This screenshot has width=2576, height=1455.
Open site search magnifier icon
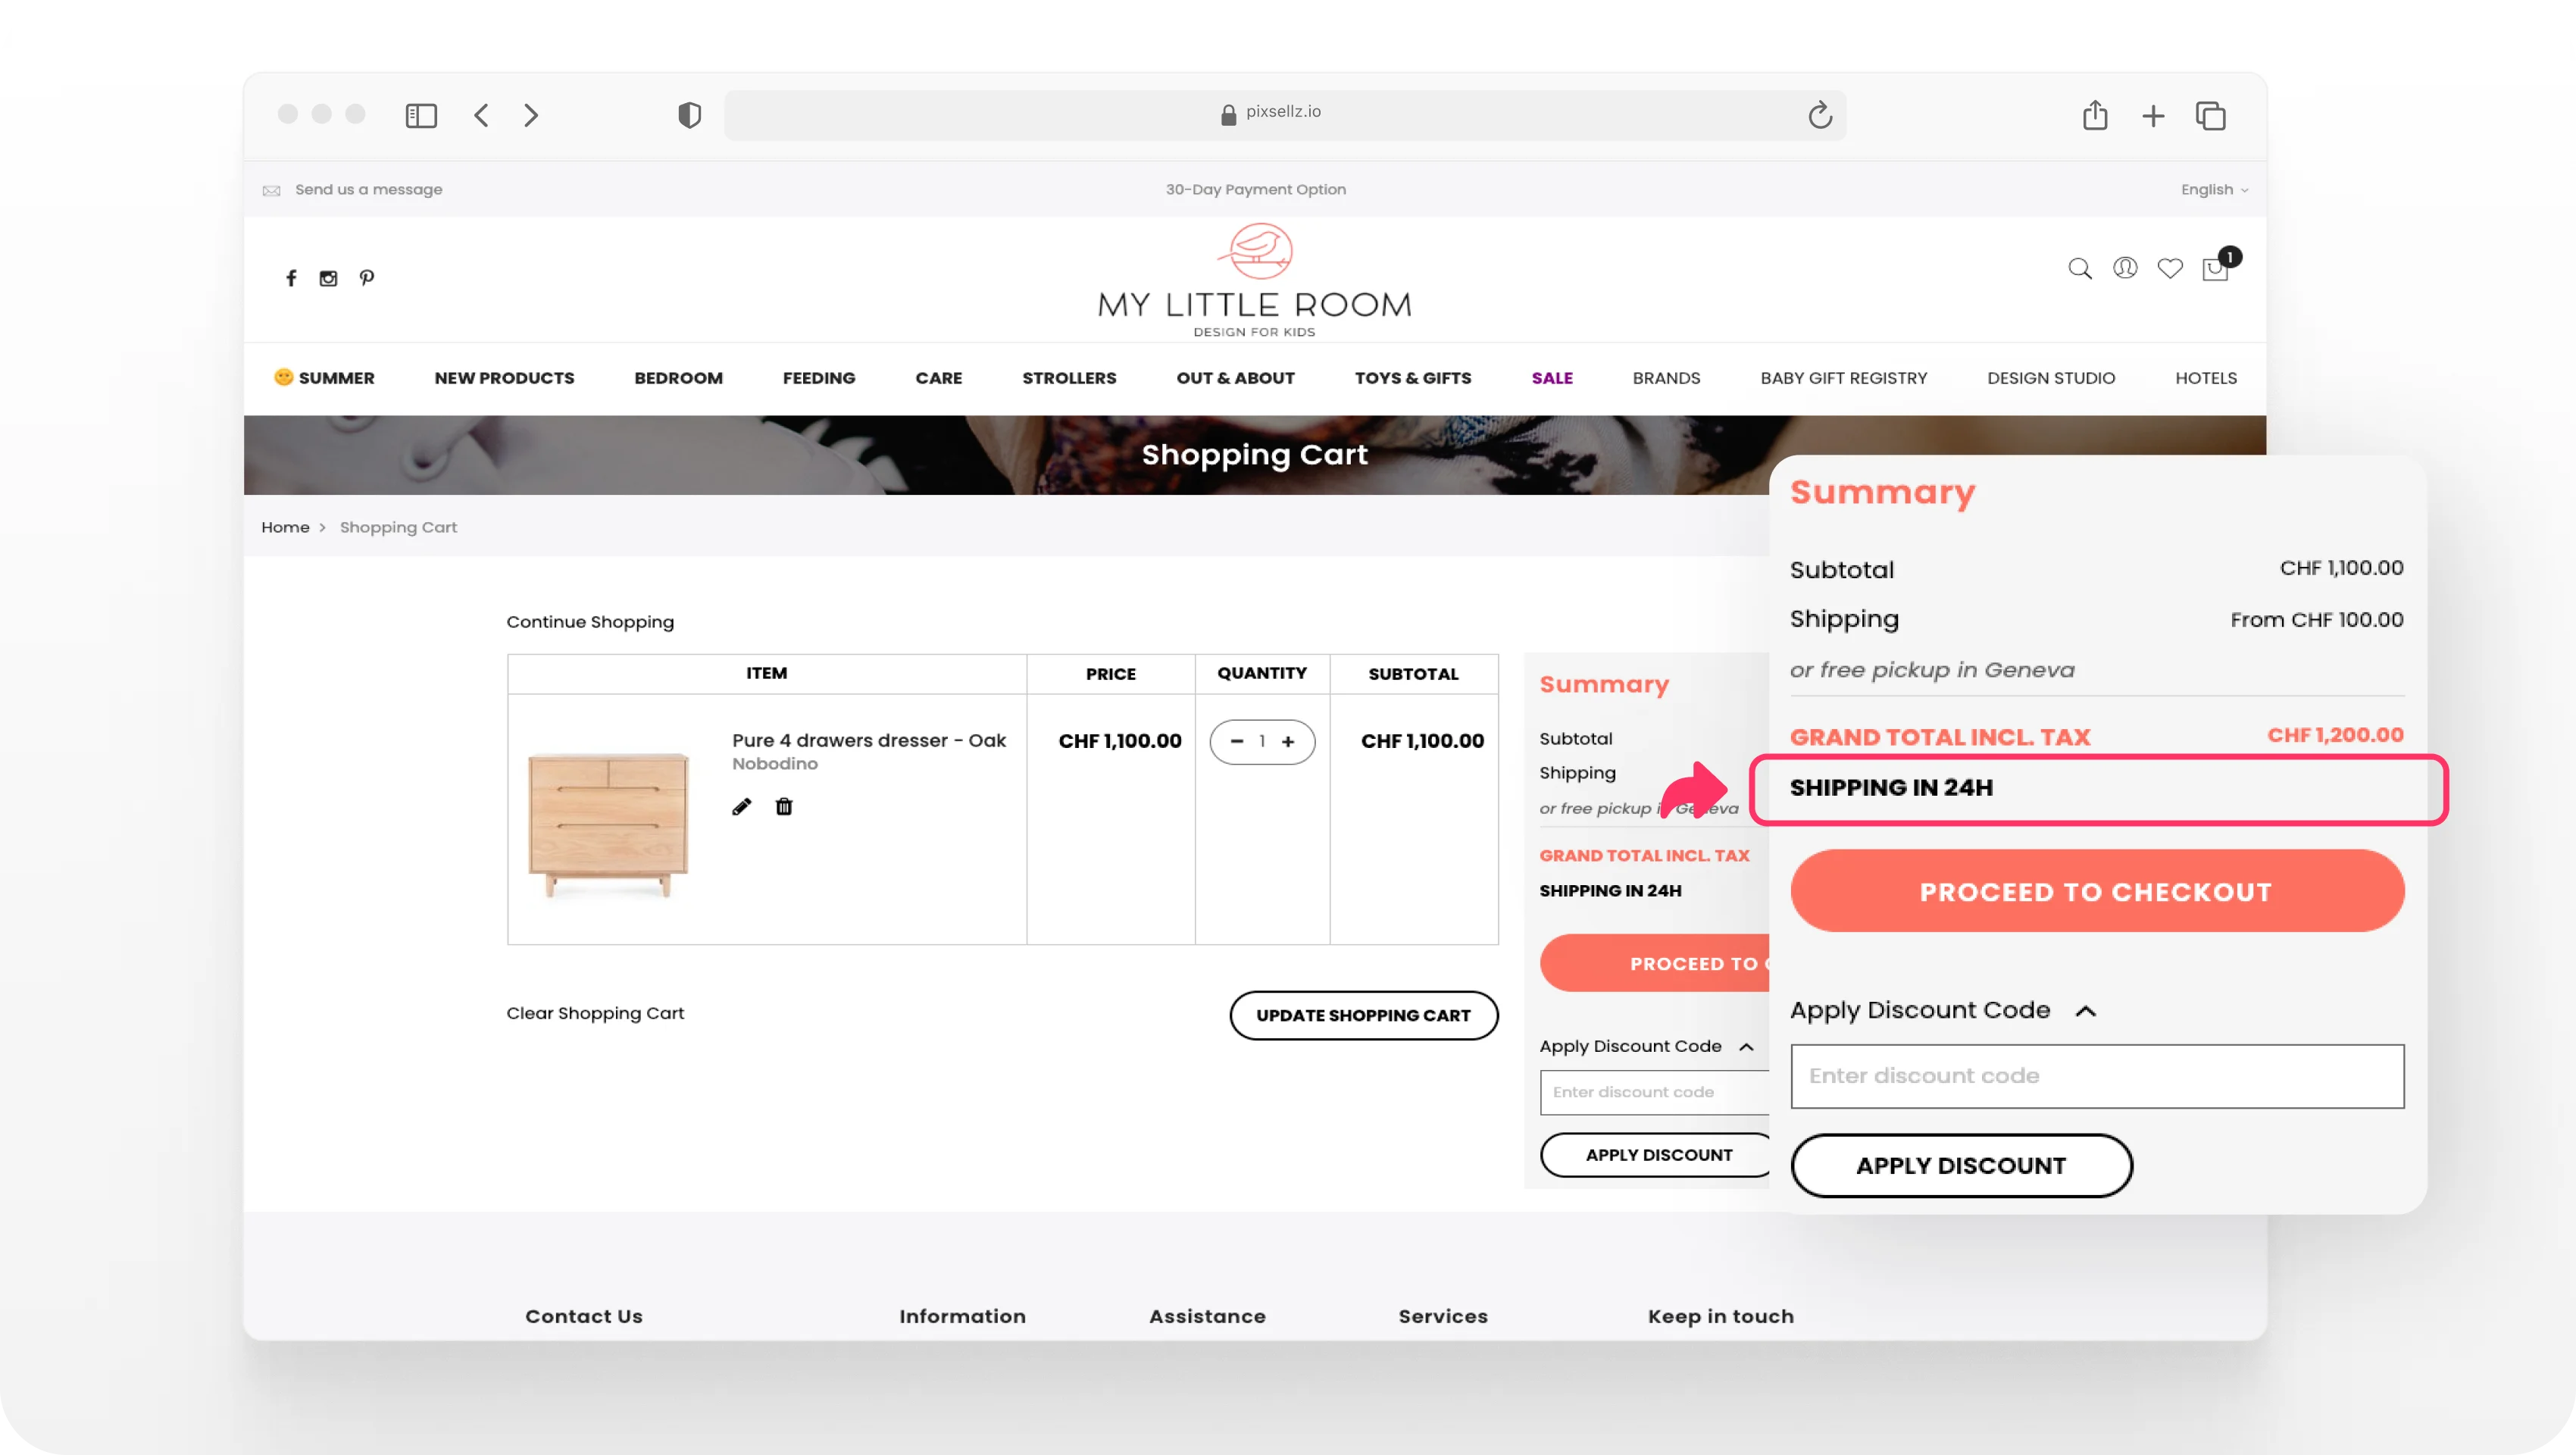(x=2079, y=268)
